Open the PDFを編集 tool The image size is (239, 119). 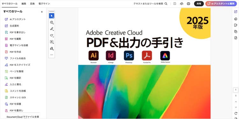[13, 39]
